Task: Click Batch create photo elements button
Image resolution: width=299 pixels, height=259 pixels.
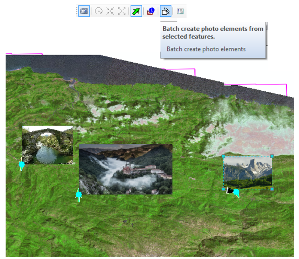Action: [x=165, y=11]
